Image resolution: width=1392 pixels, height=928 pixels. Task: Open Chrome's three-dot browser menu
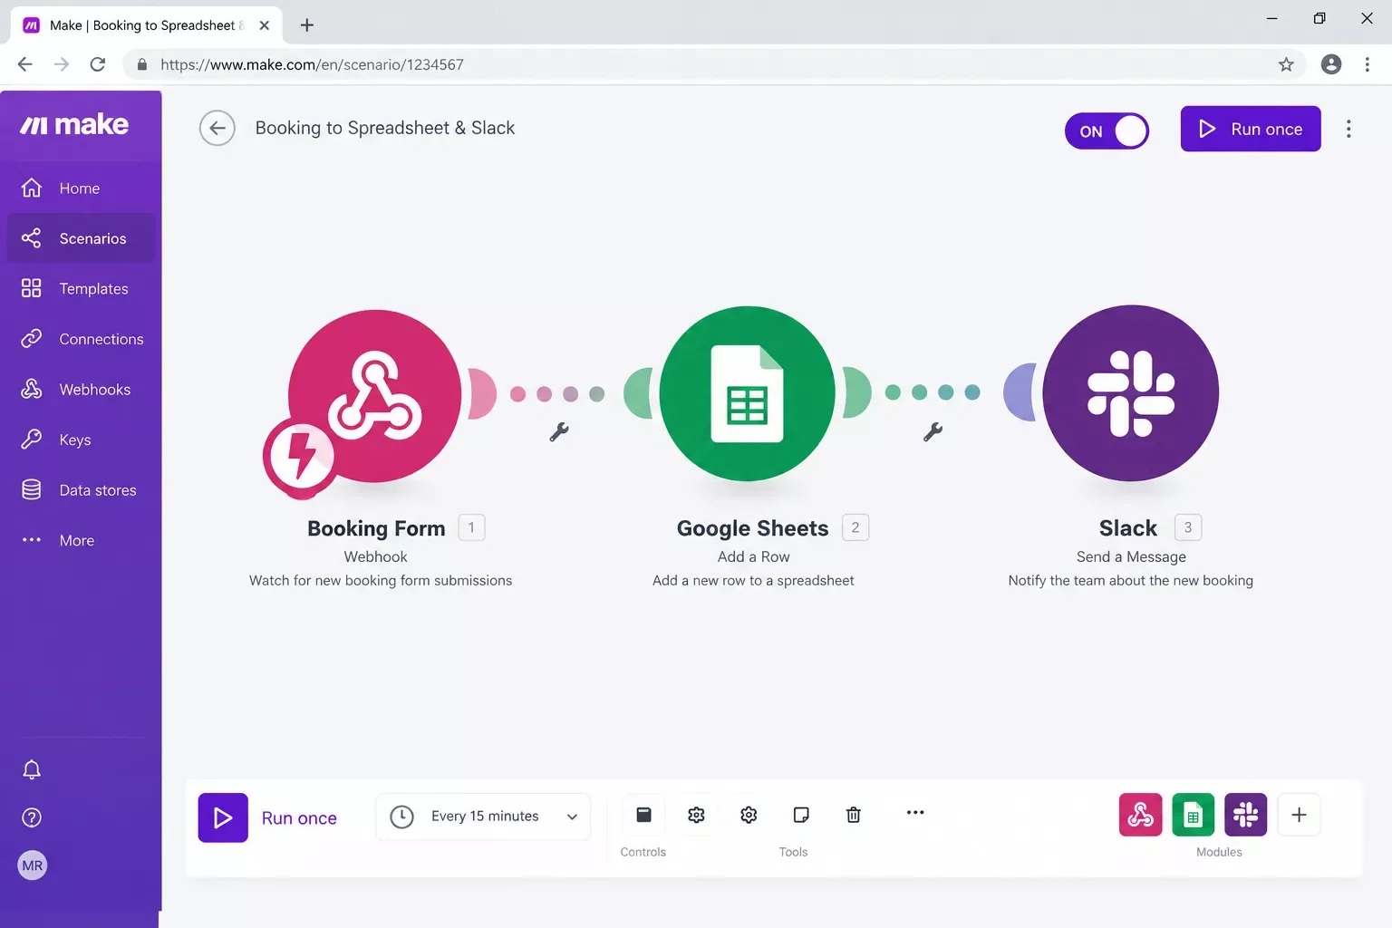[1368, 64]
